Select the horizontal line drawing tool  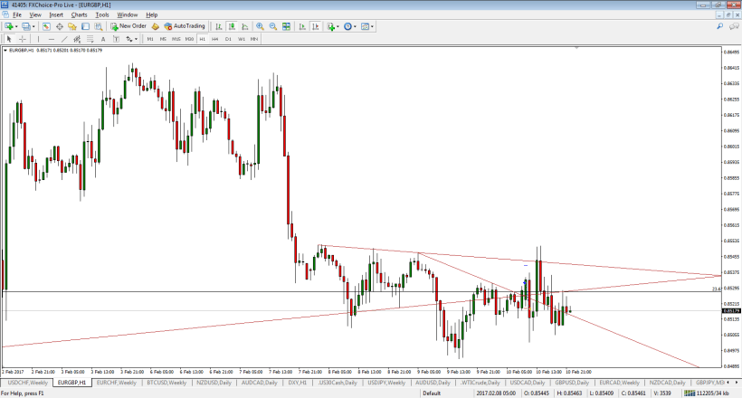(x=51, y=39)
